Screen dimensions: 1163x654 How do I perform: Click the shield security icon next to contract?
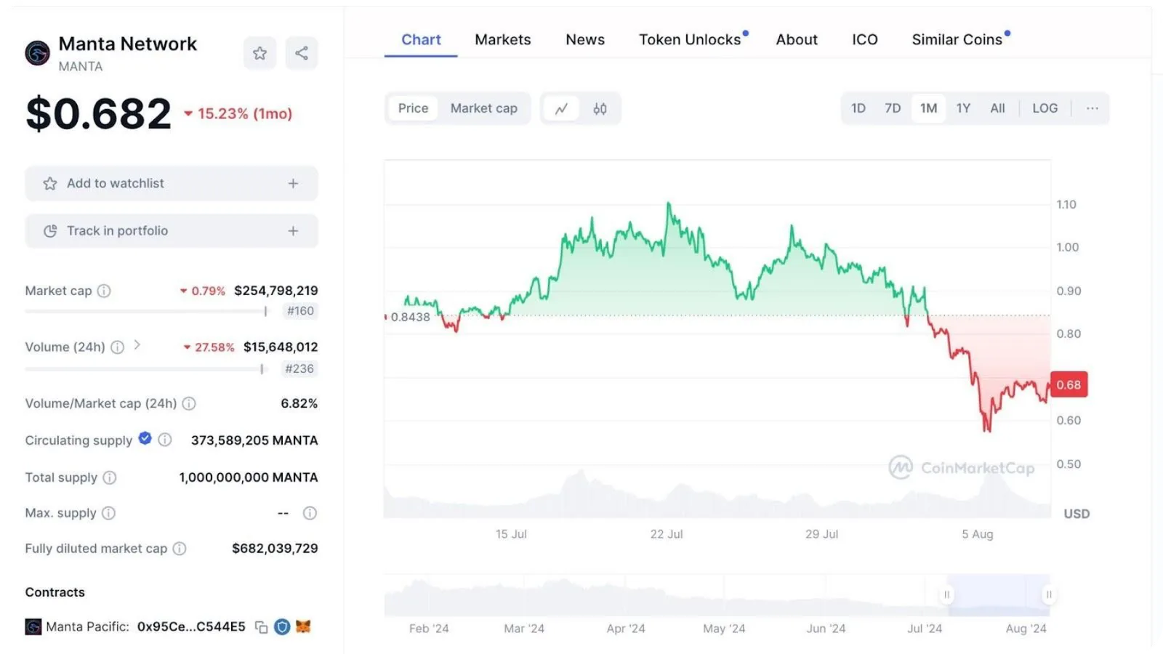coord(282,626)
